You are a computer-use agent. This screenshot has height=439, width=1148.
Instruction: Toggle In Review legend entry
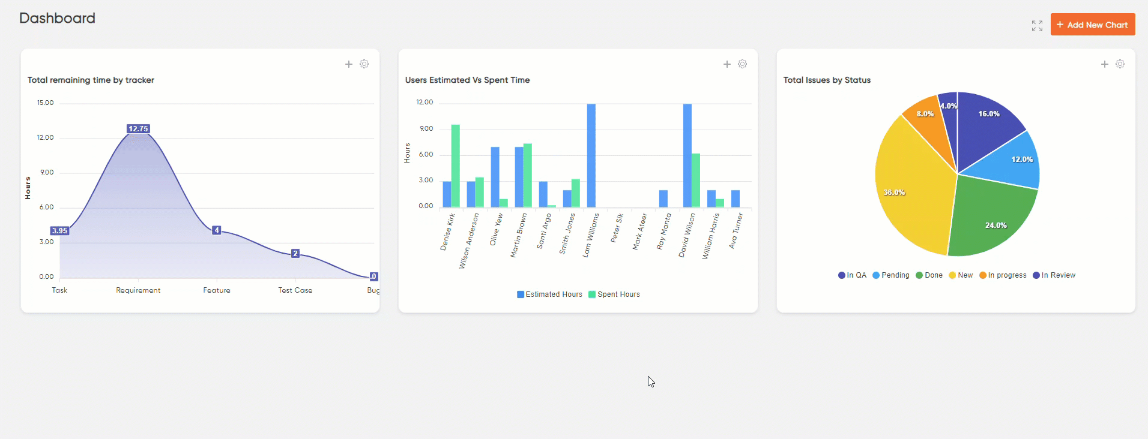(1054, 275)
